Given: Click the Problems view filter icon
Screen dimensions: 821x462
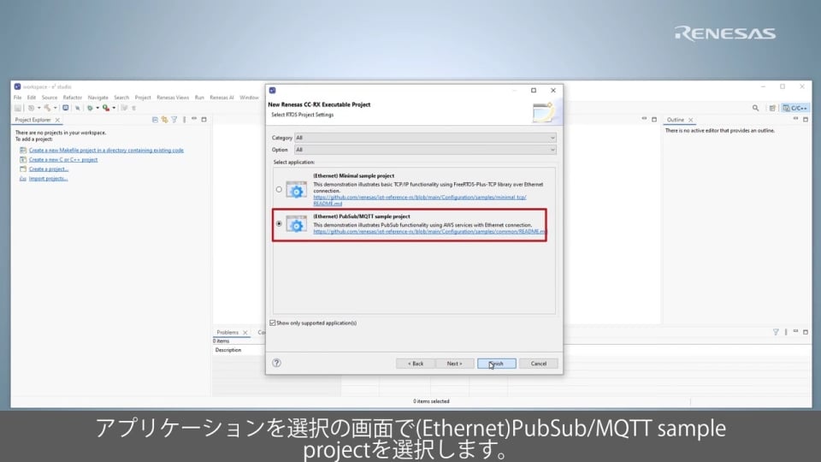Looking at the screenshot, I should coord(776,332).
